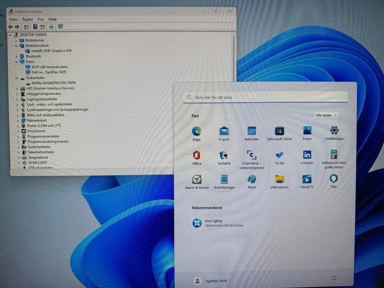Open LinkedIn pinned app

coord(307,157)
